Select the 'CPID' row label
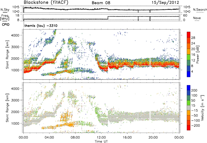This screenshot has width=207, height=143. (6, 25)
